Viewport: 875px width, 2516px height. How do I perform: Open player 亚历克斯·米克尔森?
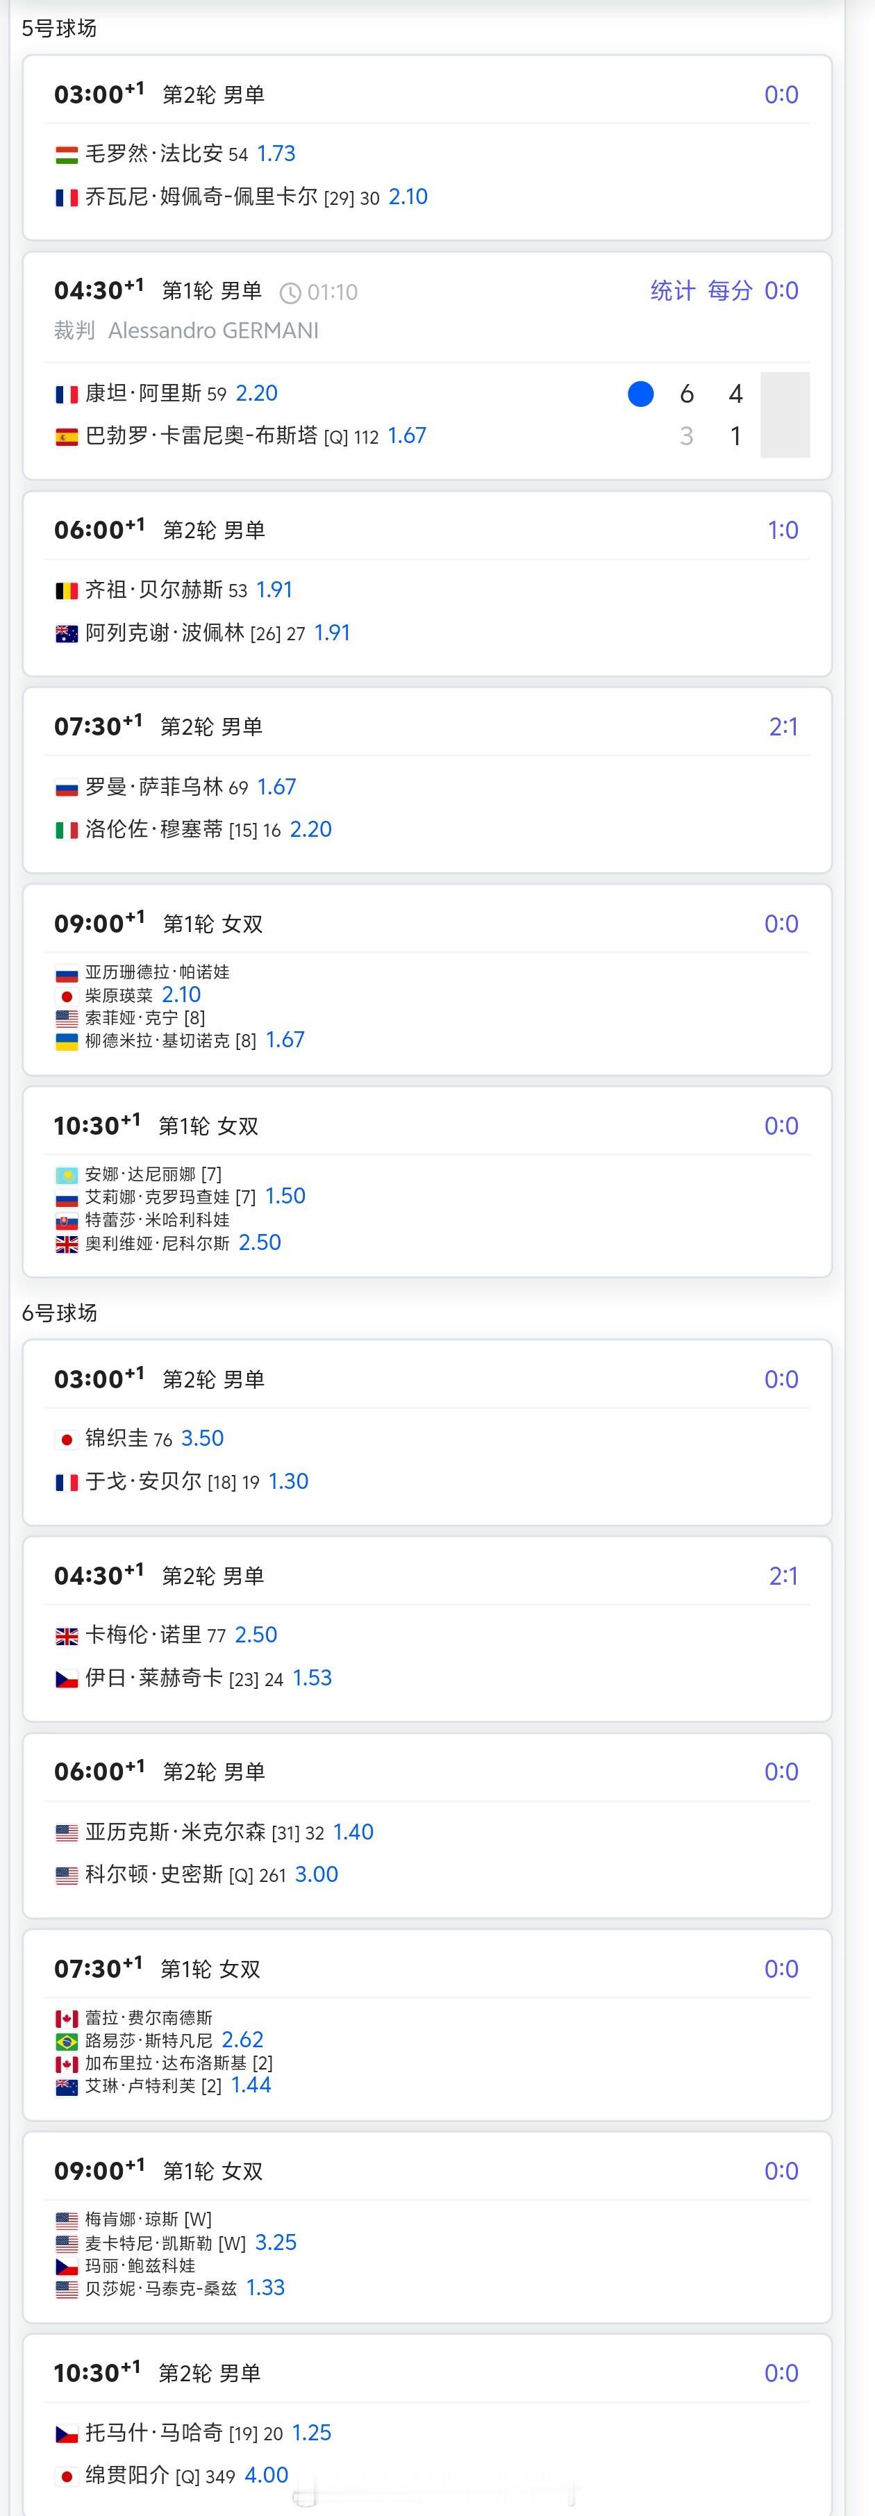click(175, 1831)
